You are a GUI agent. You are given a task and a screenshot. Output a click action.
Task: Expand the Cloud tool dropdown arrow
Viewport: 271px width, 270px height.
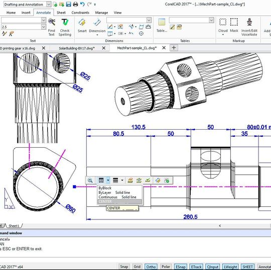pyautogui.click(x=223, y=35)
